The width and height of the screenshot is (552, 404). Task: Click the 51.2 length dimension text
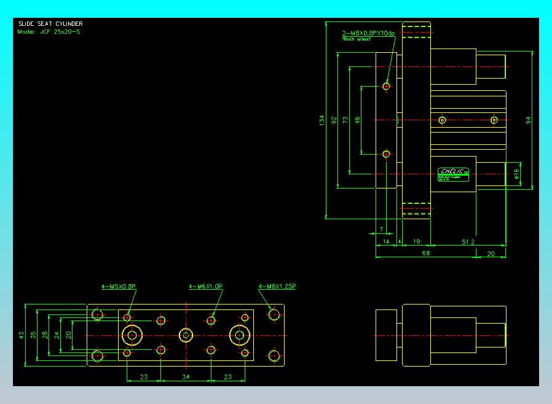468,242
